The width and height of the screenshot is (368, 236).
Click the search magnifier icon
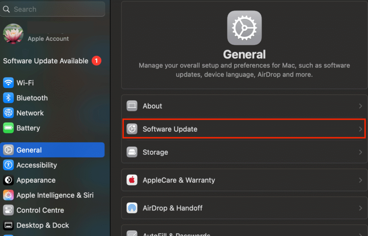[x=6, y=9]
